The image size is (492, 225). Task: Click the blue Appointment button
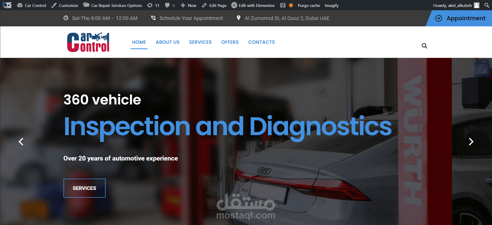click(459, 18)
